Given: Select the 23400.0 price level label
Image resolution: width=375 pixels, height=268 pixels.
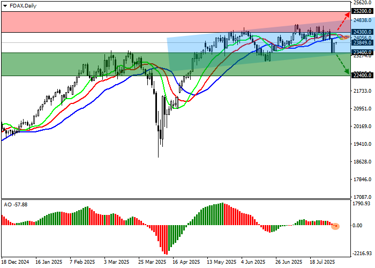Looking at the screenshot, I should pyautogui.click(x=362, y=53).
